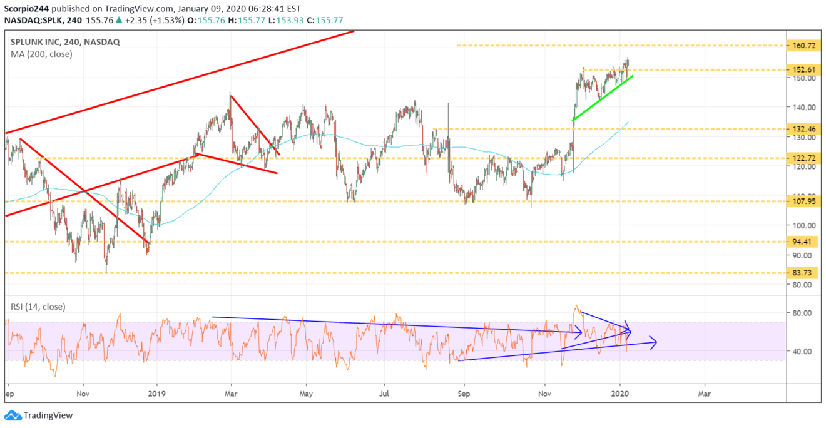The width and height of the screenshot is (826, 428).
Task: Click the 2020 label on the time axis
Action: point(621,394)
